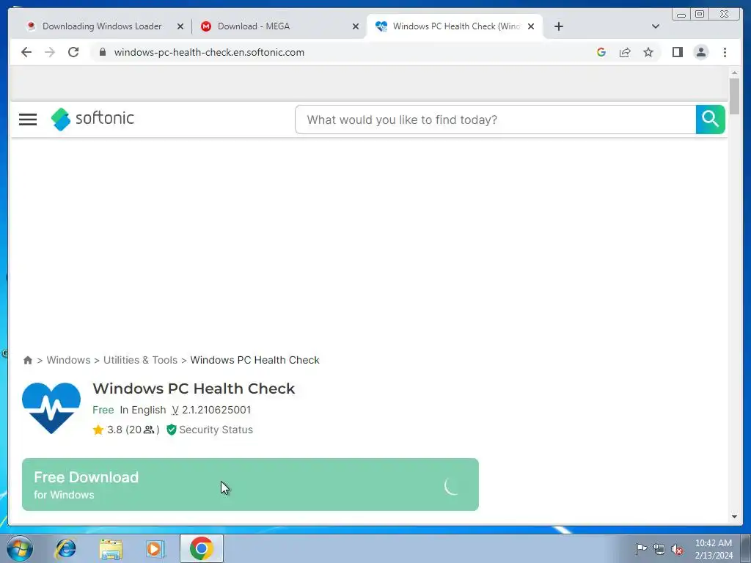Open the taskbar clock and date

click(x=714, y=549)
